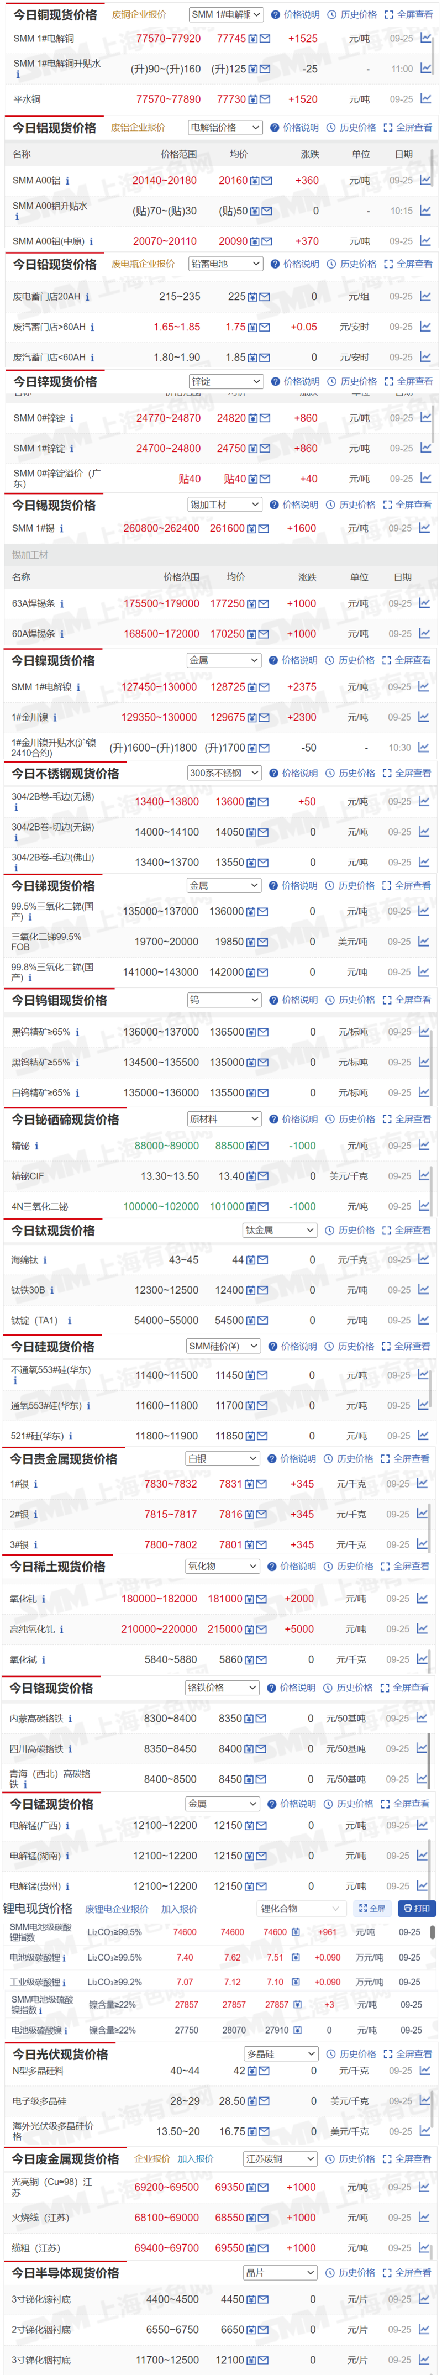Open trend chart for 1#金川镍
This screenshot has width=442, height=2375.
click(x=424, y=716)
